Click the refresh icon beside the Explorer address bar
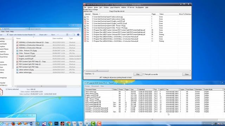The height and width of the screenshot is (126, 225). [x=28, y=29]
